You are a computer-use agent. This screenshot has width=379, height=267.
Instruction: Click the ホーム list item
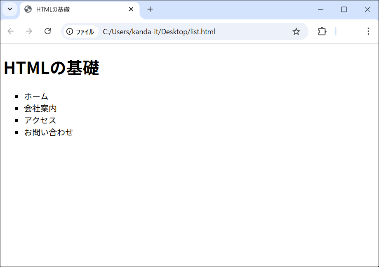(36, 97)
